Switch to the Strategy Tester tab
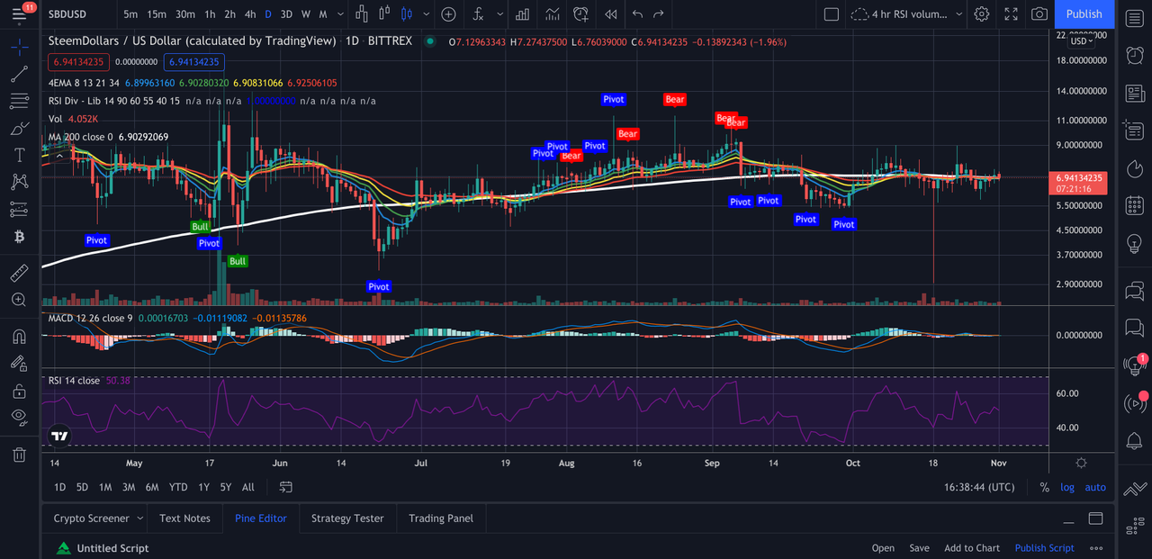 click(x=347, y=518)
